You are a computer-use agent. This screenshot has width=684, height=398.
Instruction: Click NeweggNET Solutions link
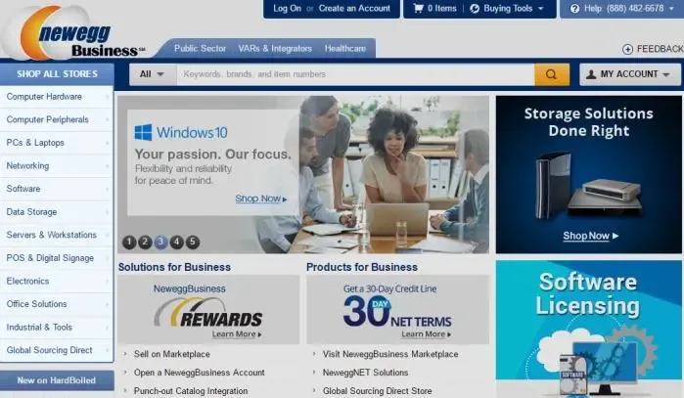[366, 373]
